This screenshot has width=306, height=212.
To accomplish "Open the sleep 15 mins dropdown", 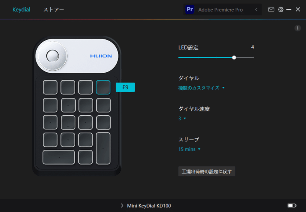I will 189,149.
